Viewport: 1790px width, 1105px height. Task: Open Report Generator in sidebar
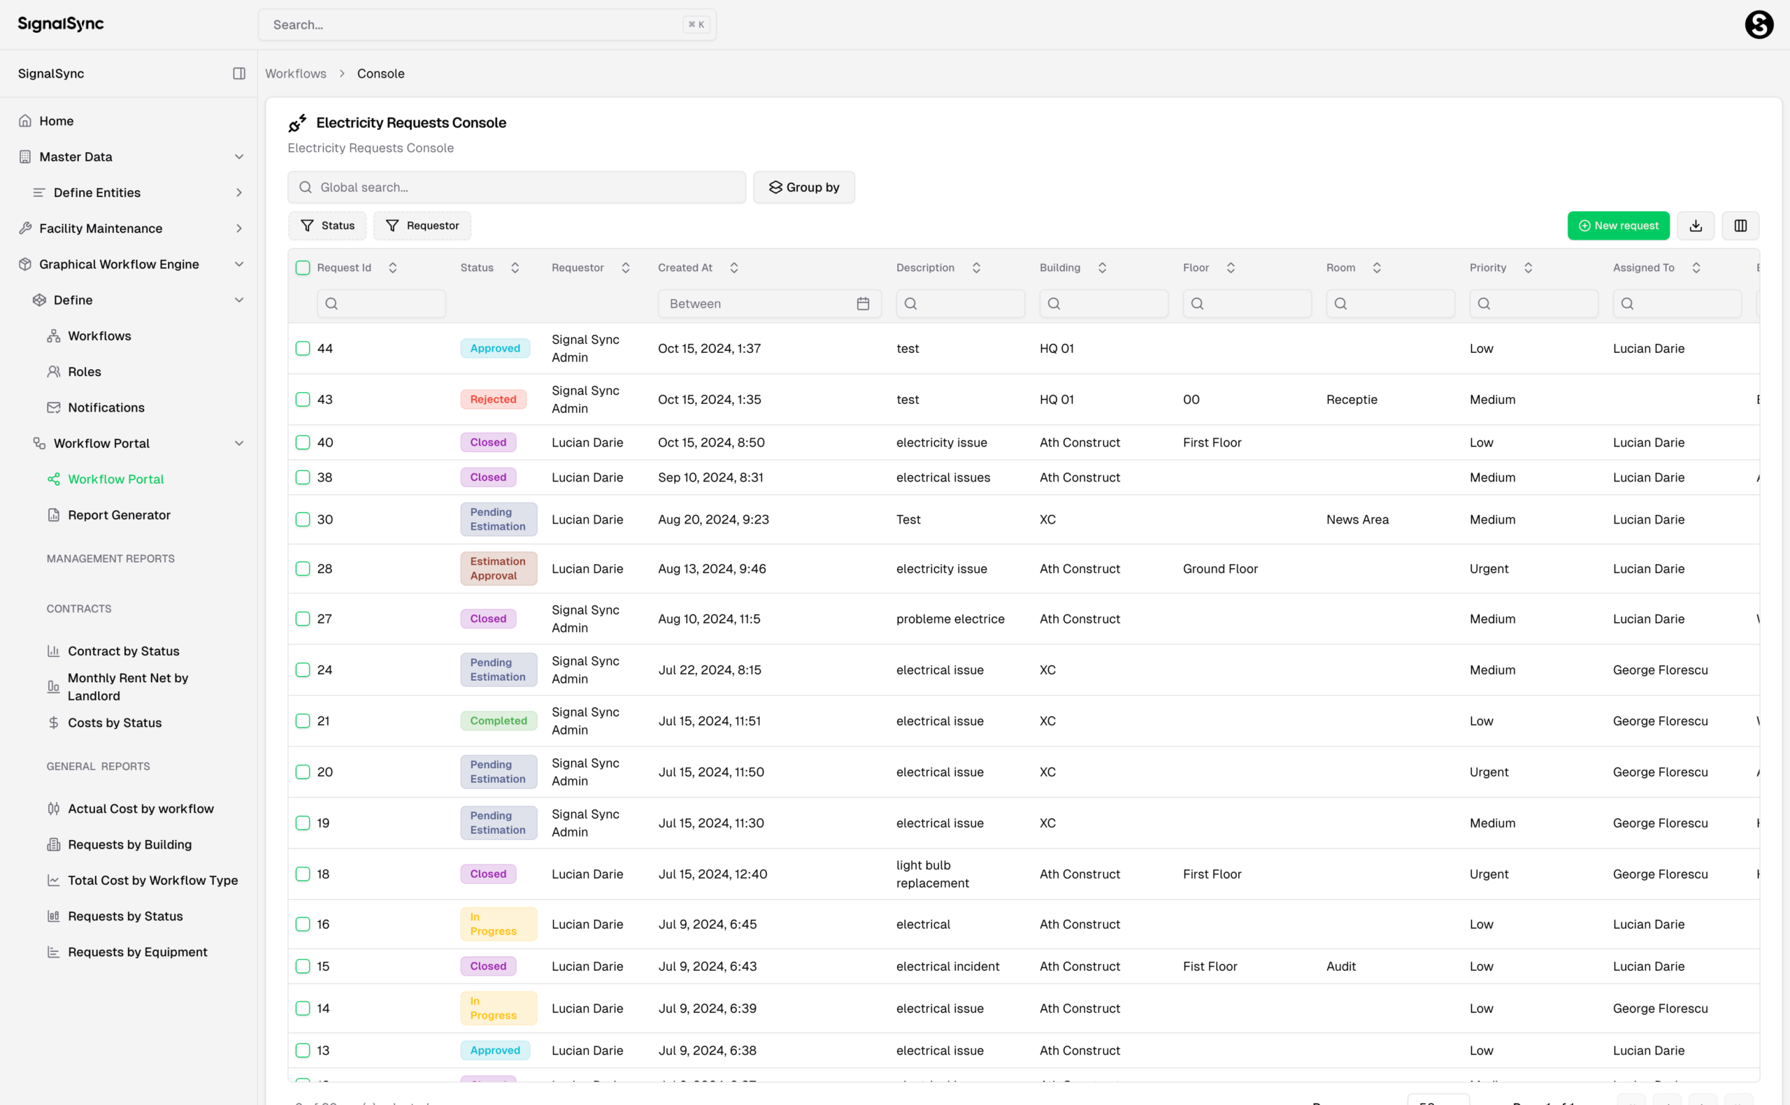click(x=118, y=515)
